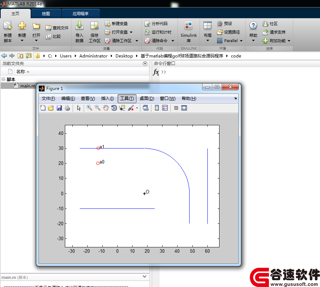Go up one folder level
The image size is (320, 287).
[20, 56]
